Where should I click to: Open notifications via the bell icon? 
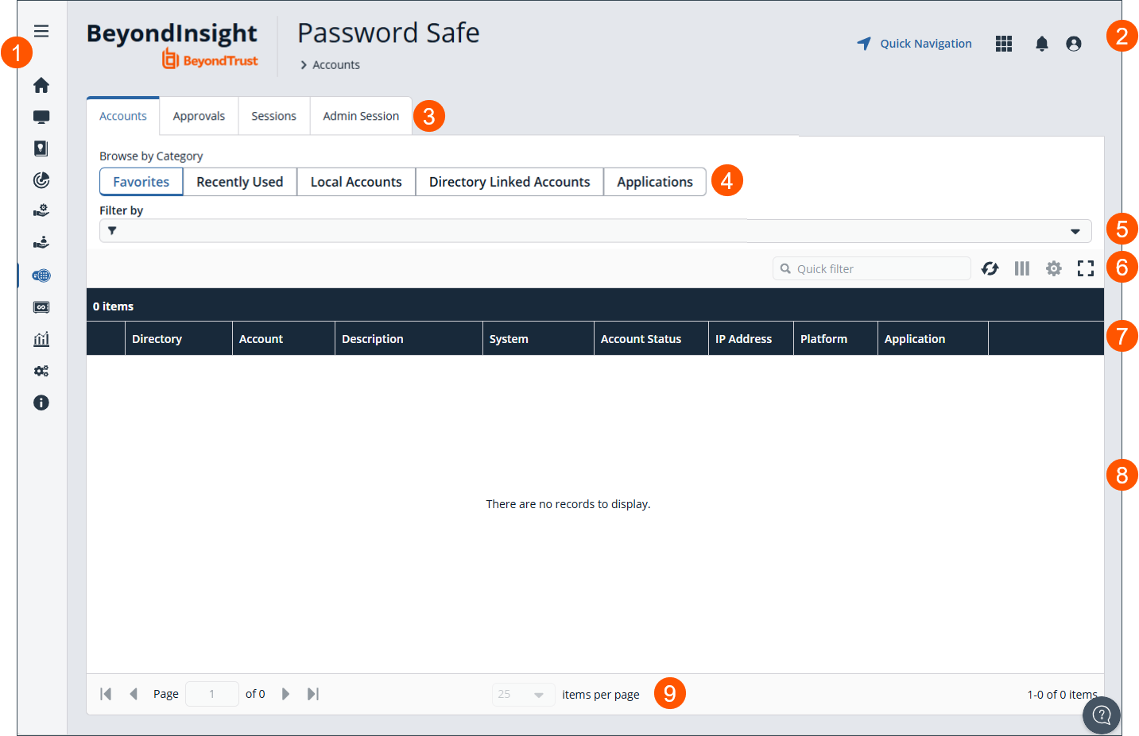point(1041,44)
